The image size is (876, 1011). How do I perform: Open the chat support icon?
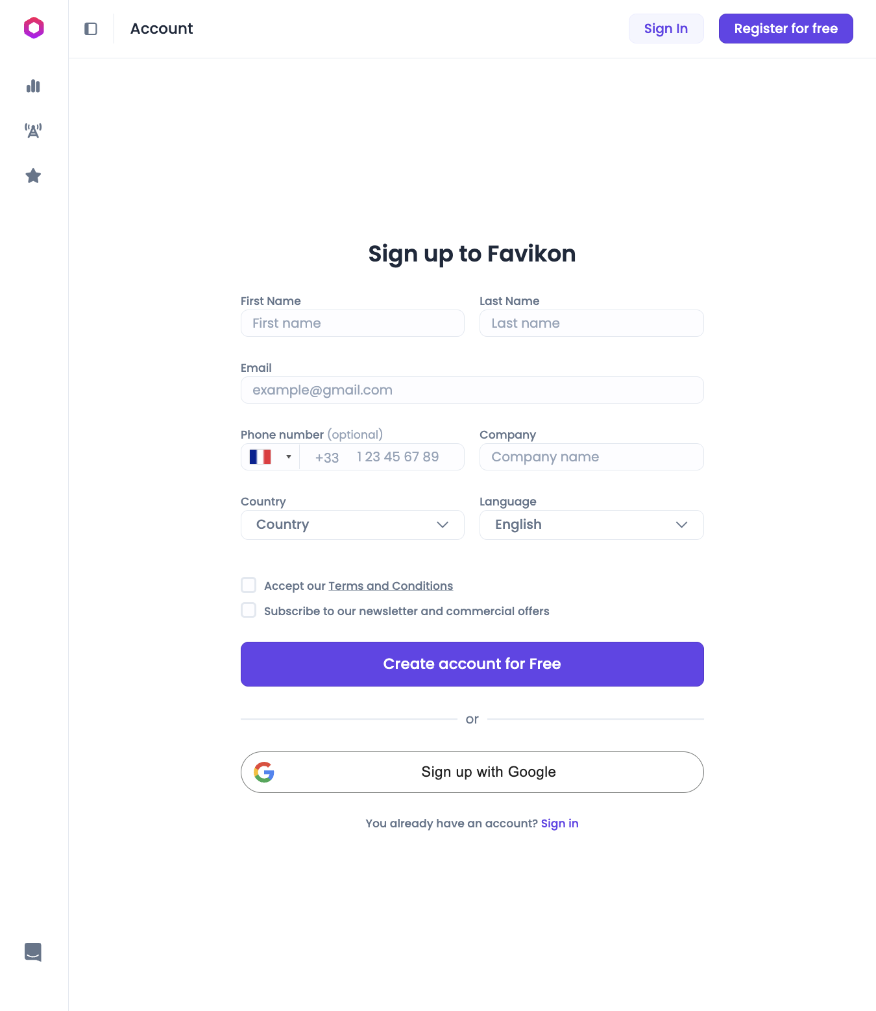click(33, 952)
